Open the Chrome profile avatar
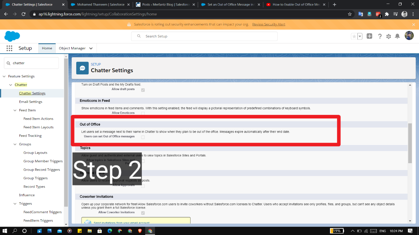Viewport: 419px width, 235px height. (404, 14)
